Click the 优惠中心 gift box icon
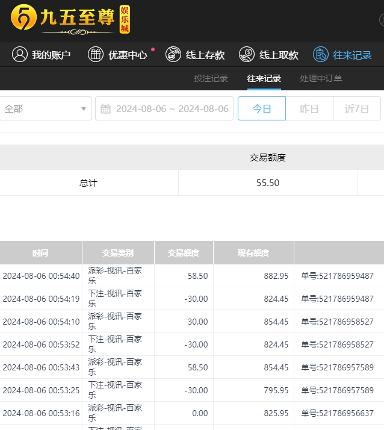 (96, 55)
